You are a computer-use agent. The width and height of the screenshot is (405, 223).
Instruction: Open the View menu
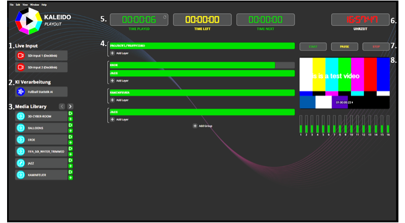coord(25,5)
